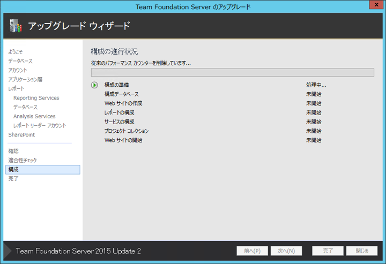The height and width of the screenshot is (264, 386).
Task: Open レポート リーダー アカウント sub-item
Action: 40,125
